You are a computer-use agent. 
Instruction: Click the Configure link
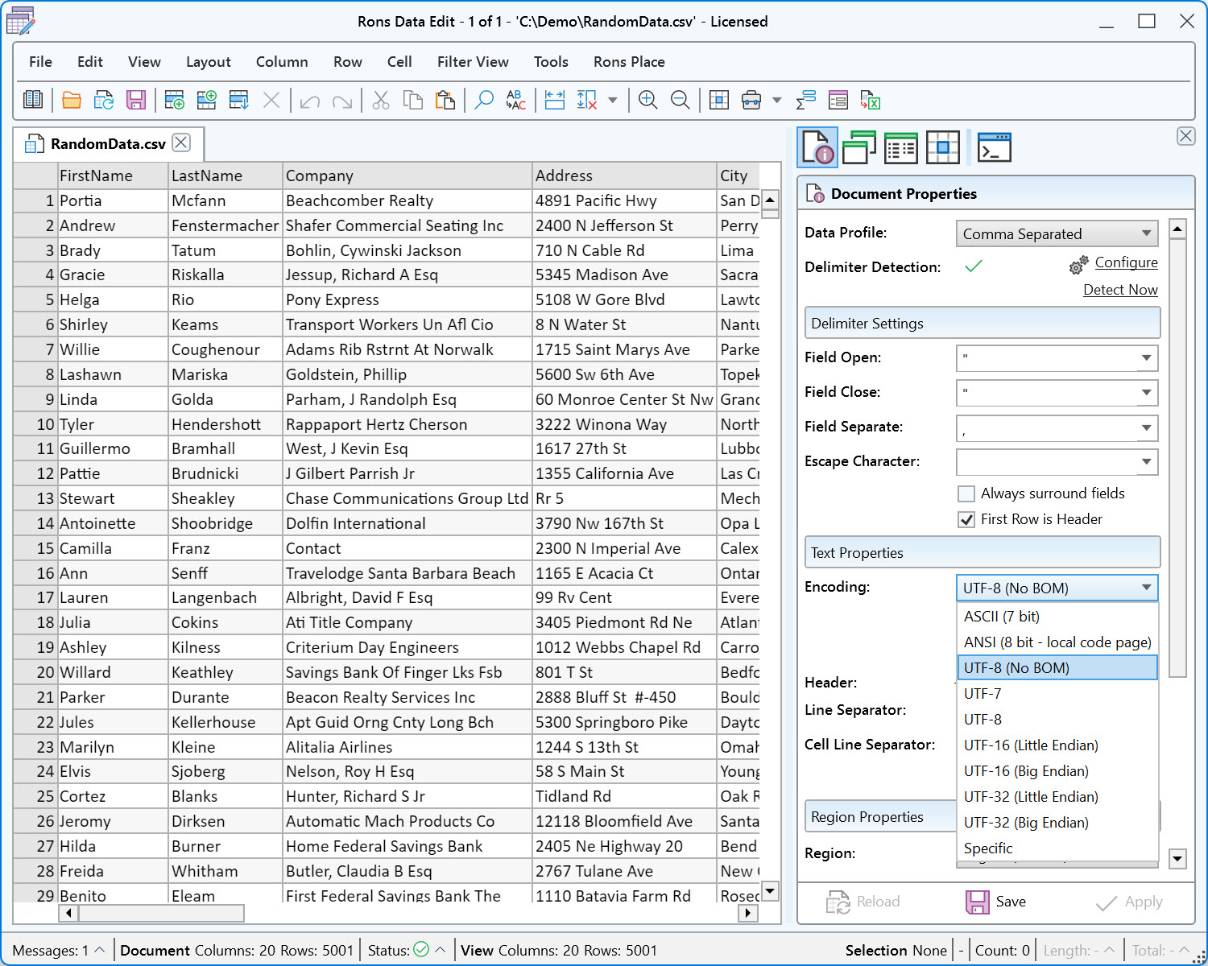coord(1127,262)
